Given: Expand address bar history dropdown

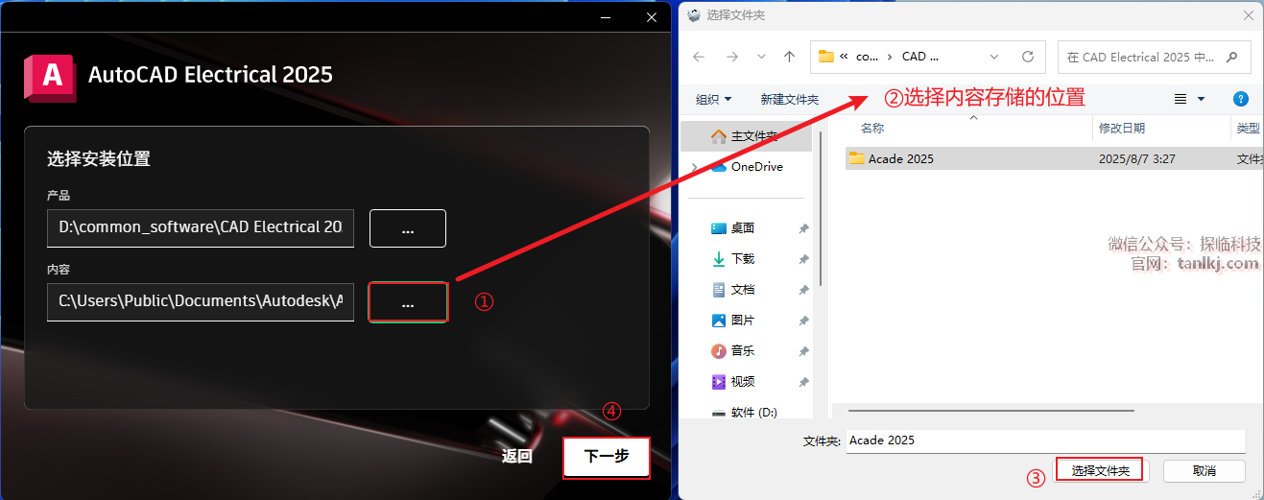Looking at the screenshot, I should 994,57.
